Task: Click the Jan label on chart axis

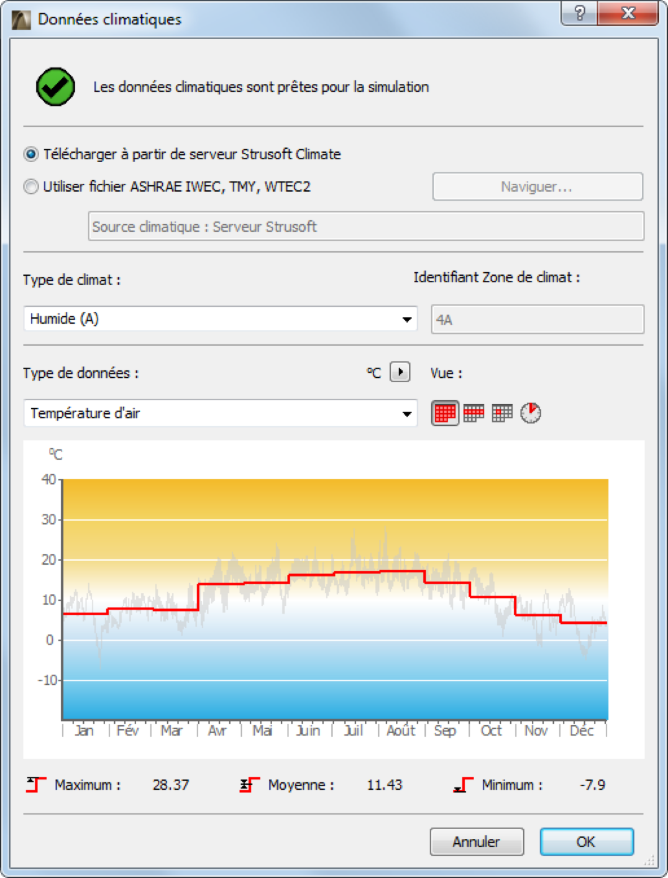Action: pyautogui.click(x=84, y=731)
